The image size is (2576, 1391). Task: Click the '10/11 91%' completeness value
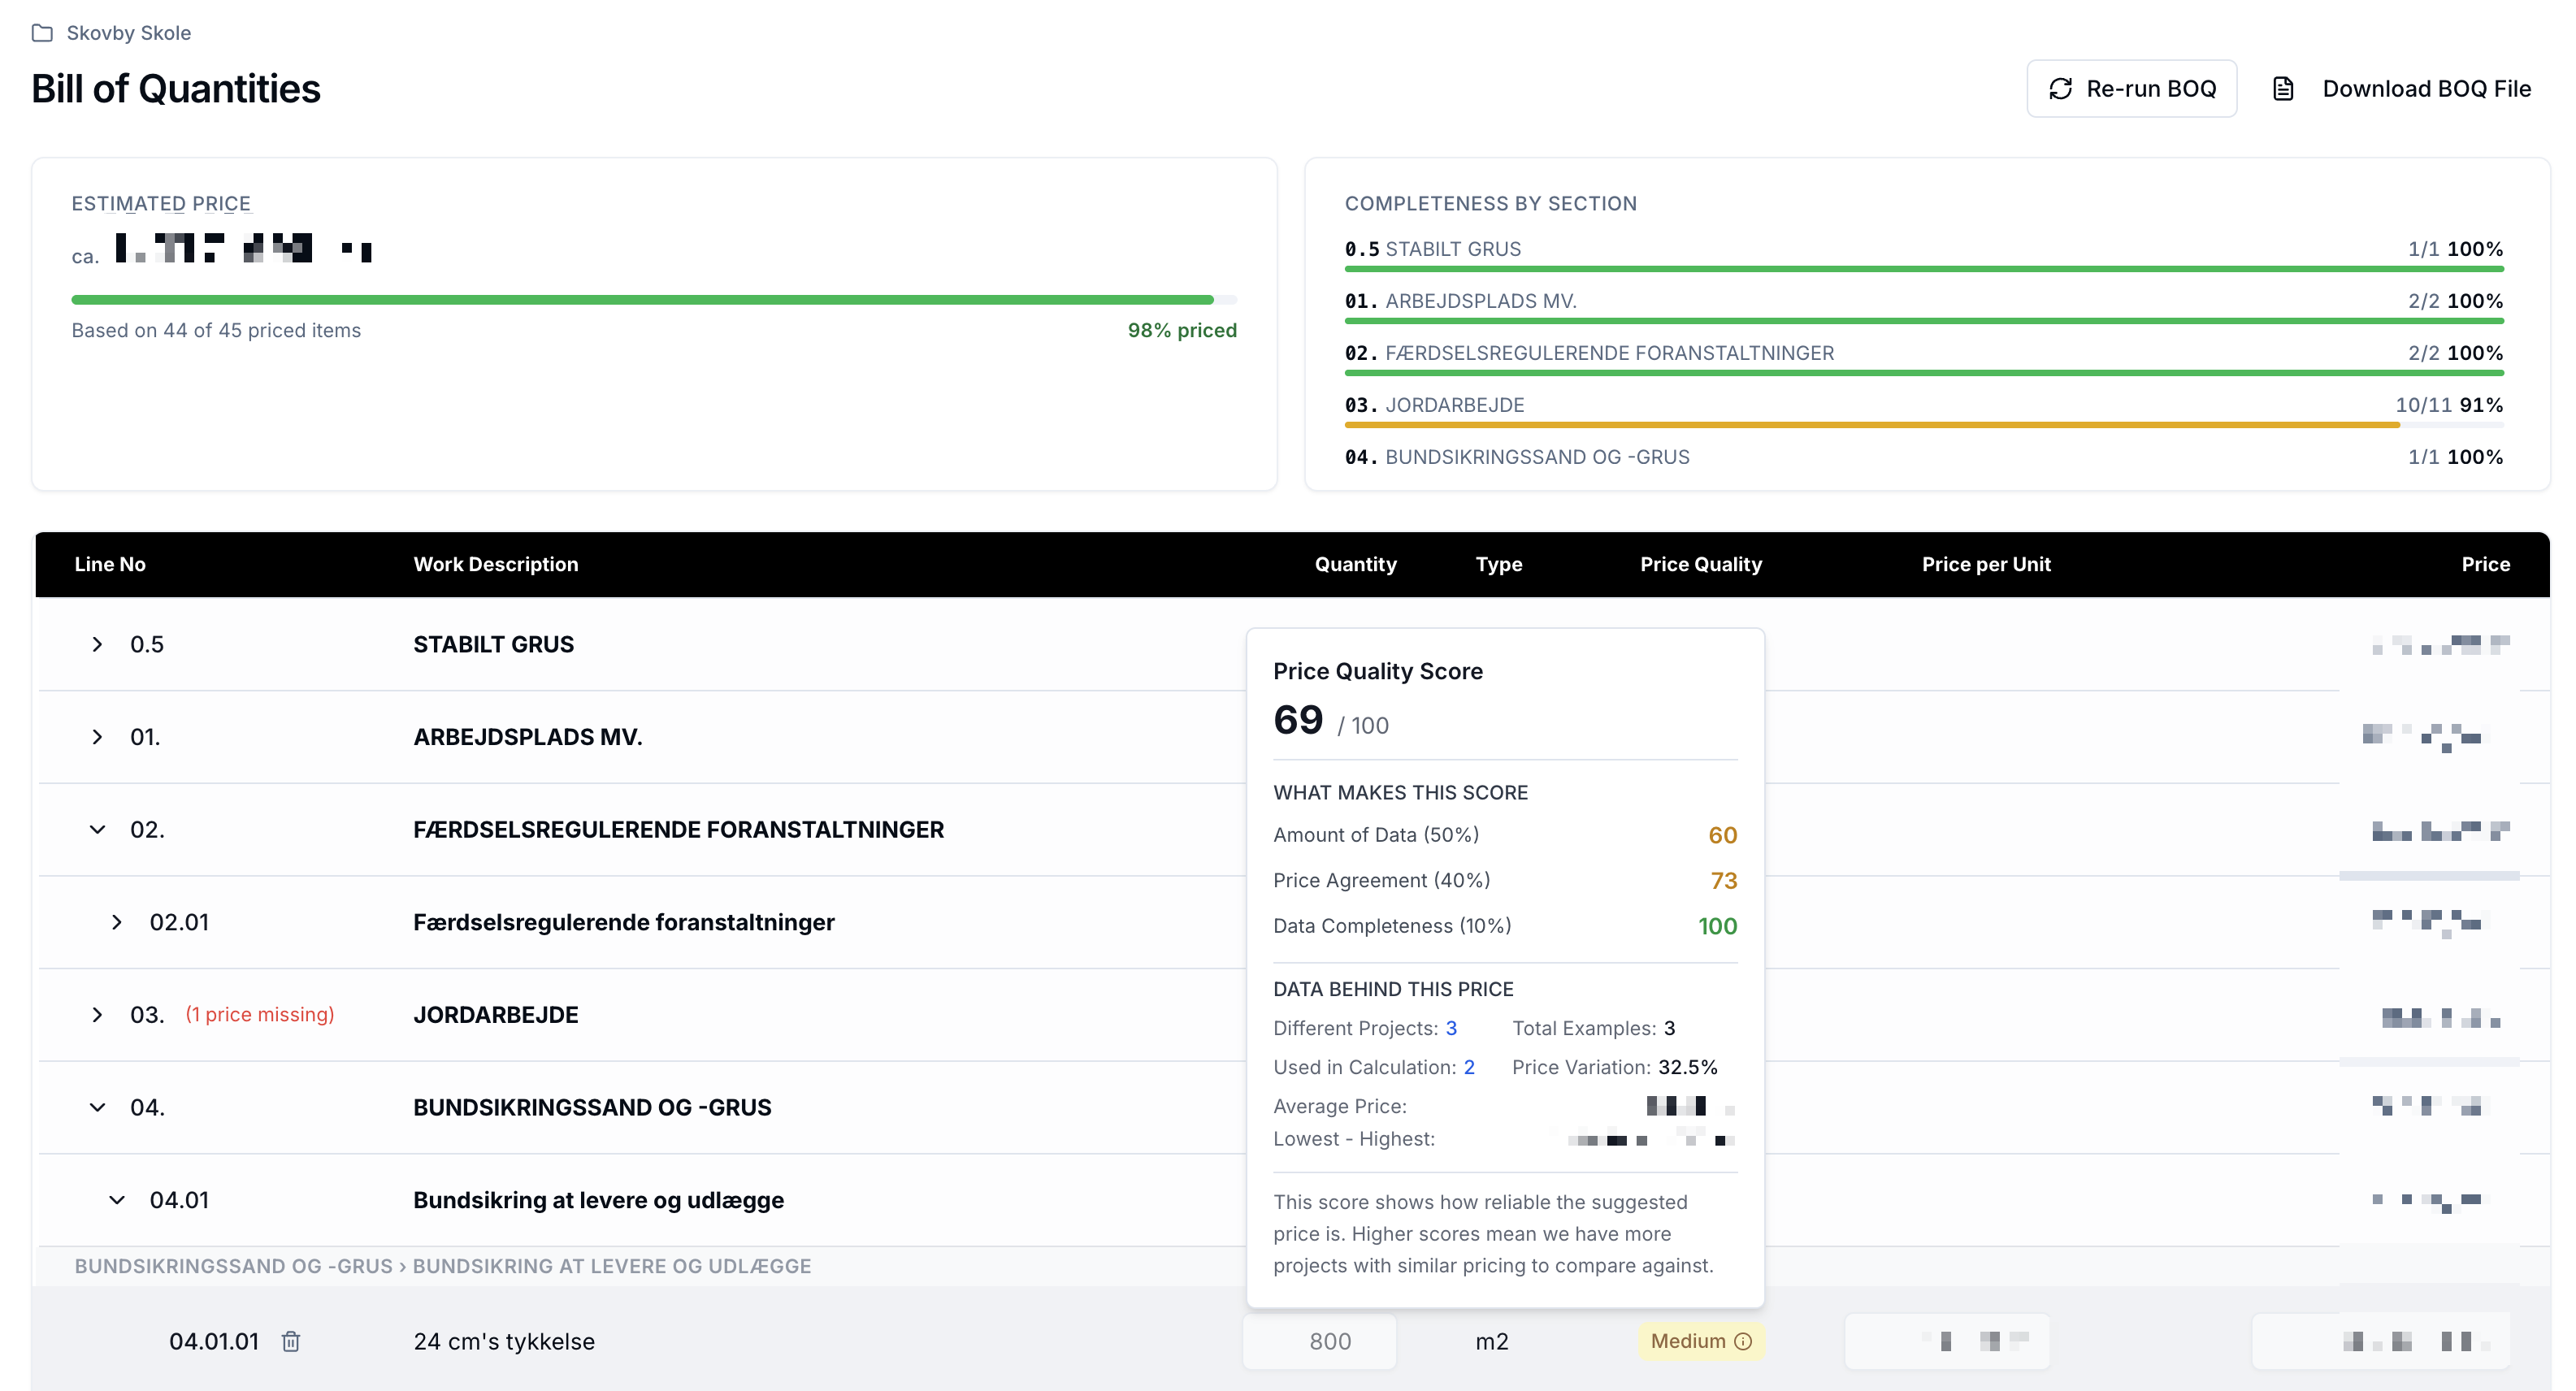pos(2449,405)
